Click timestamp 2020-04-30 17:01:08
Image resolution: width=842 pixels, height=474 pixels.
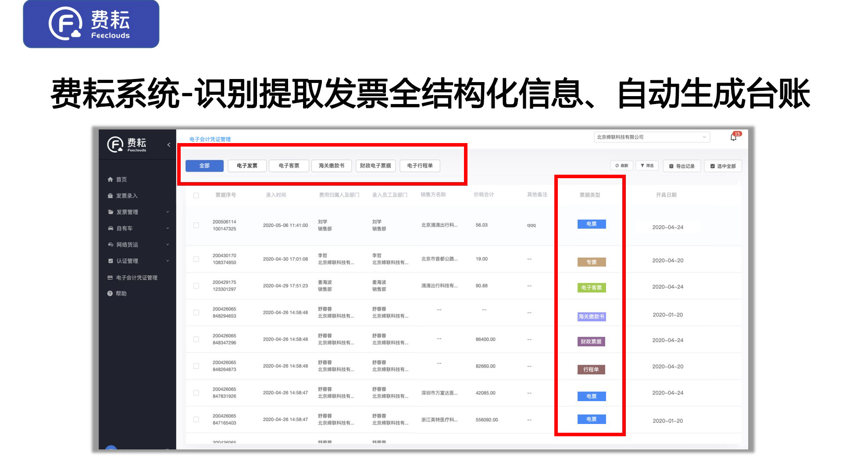(285, 259)
